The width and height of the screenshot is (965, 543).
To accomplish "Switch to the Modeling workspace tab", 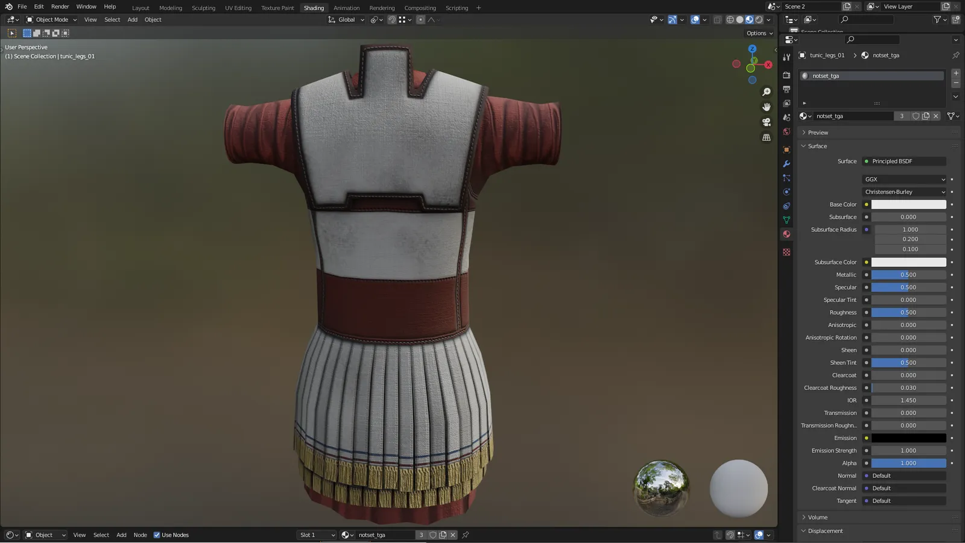I will tap(171, 8).
